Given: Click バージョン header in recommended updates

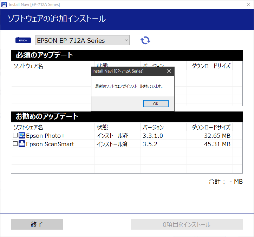Looking at the screenshot, I should click(x=153, y=127).
